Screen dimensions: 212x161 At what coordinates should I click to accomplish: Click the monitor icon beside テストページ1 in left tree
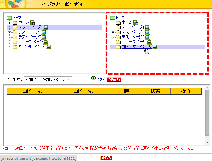click(46, 28)
